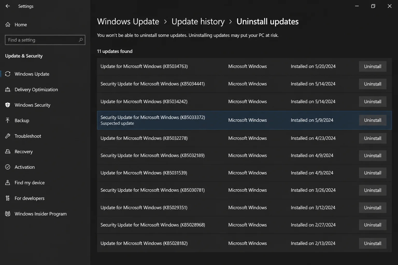Select row 'Update for Microsoft Windows (KB5034763)'
This screenshot has height=265, width=398.
244,67
